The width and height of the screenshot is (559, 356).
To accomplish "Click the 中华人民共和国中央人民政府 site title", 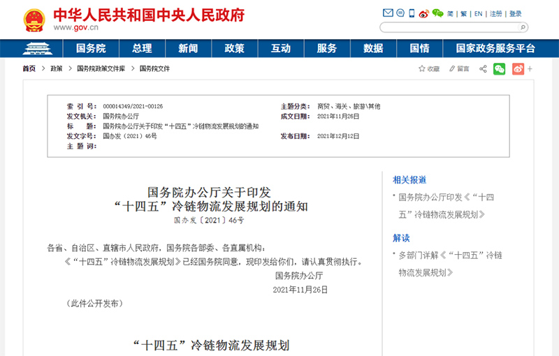I will (149, 15).
